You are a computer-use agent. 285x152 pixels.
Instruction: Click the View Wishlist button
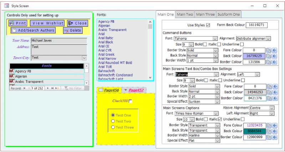(47, 23)
